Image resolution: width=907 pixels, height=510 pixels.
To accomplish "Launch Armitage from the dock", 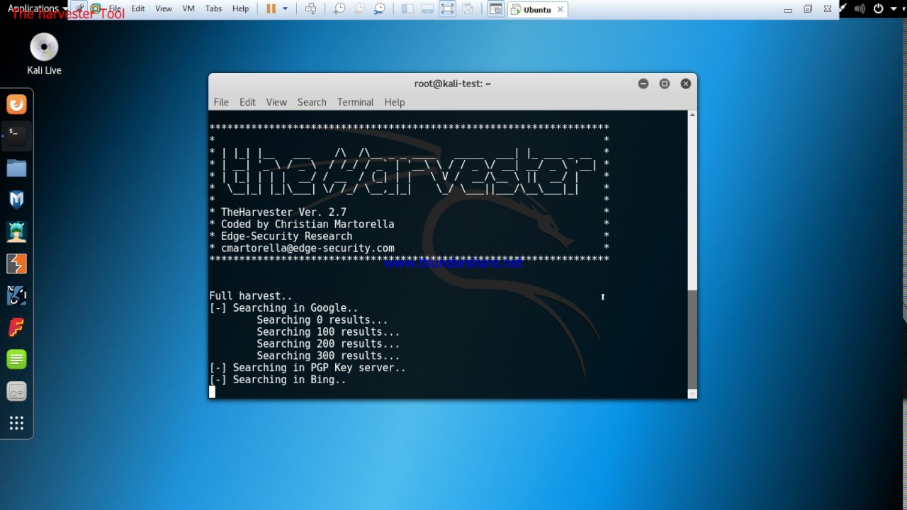I will [16, 232].
